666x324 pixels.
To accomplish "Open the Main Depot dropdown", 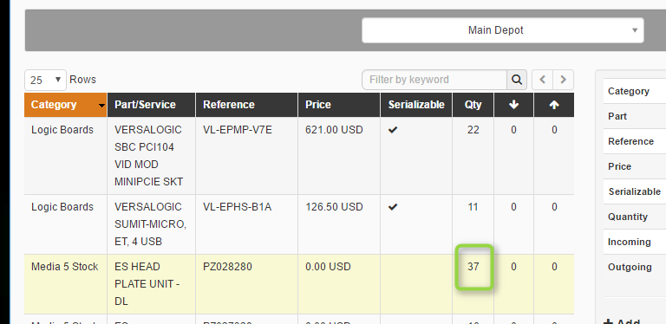I will (502, 30).
